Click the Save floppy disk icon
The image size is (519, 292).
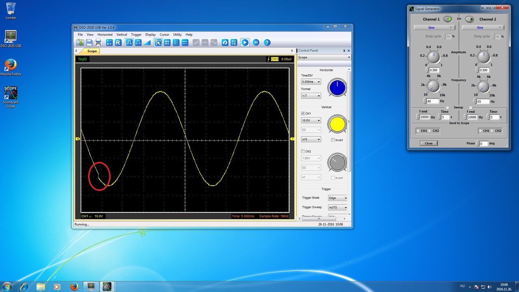click(89, 43)
